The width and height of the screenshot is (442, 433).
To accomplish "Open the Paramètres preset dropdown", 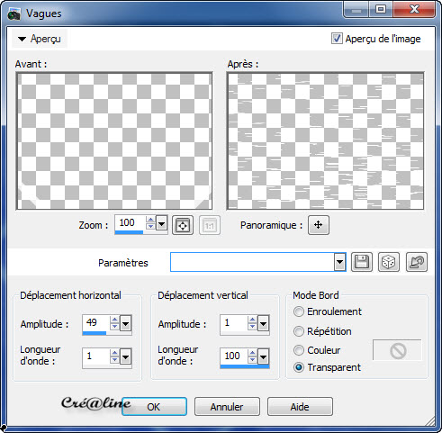I will [339, 262].
